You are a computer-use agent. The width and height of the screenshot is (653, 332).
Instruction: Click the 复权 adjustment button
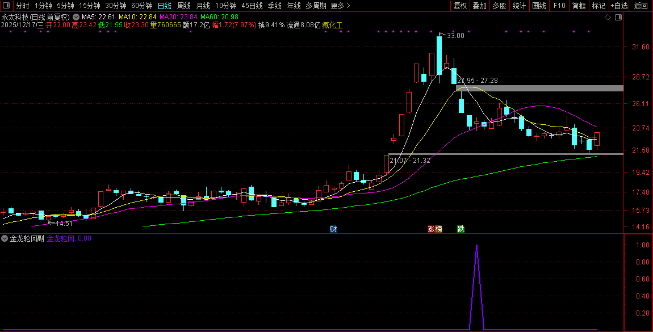(460, 6)
